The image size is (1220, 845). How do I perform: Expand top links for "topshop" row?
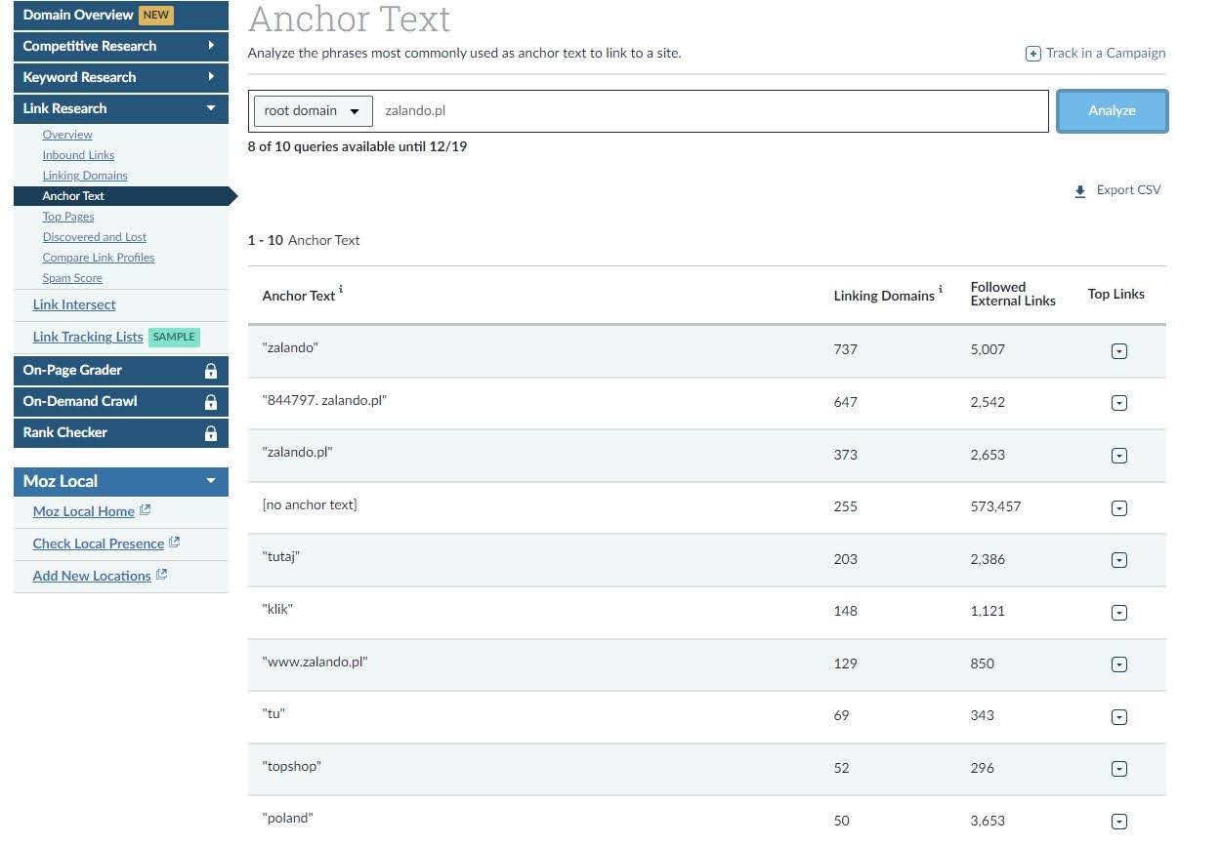[x=1119, y=769]
